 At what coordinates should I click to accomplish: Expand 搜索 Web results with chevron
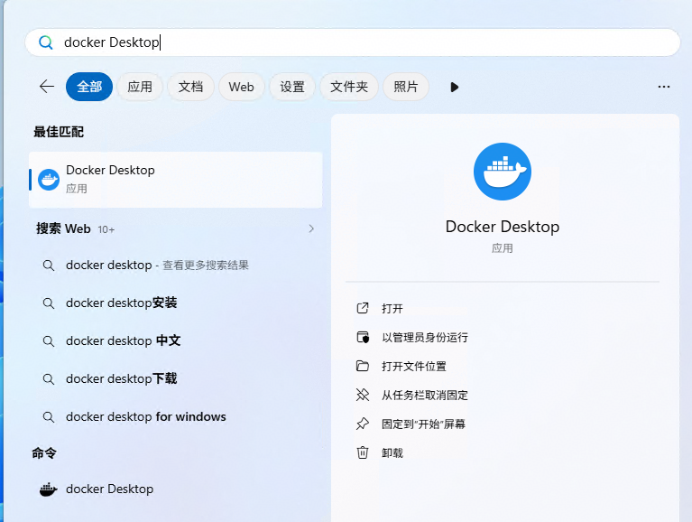[x=311, y=228]
